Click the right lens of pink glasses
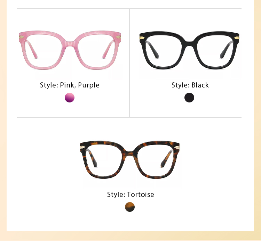Screen dimensions: 261x241 (x=96, y=50)
